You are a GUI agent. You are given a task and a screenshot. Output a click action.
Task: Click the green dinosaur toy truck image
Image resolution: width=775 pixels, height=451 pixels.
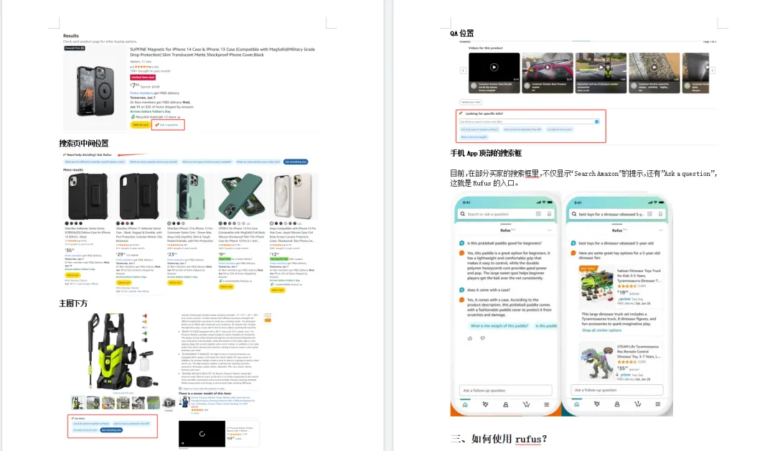596,286
